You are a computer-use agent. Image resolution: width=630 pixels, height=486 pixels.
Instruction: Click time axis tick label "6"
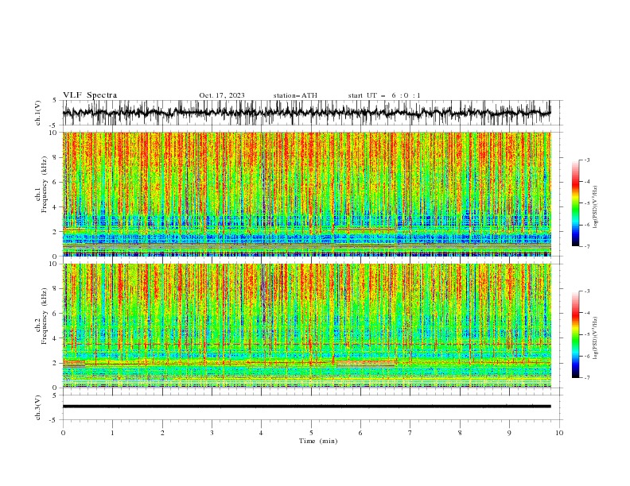click(x=360, y=433)
